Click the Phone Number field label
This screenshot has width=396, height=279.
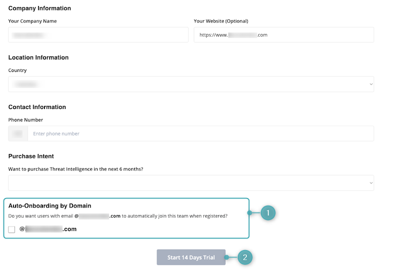point(26,120)
